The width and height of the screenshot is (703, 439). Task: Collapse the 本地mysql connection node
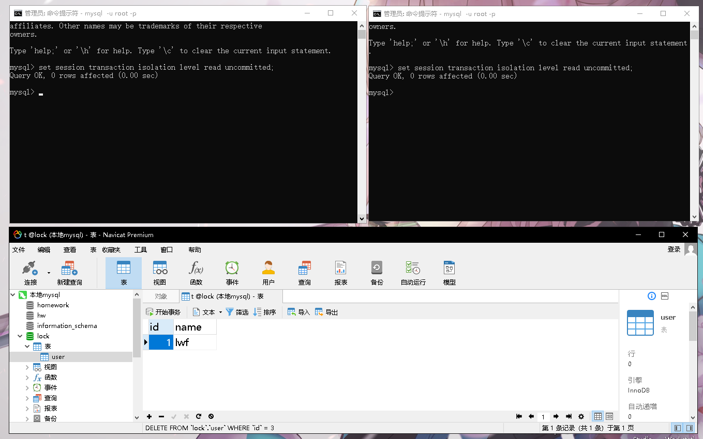click(x=13, y=295)
